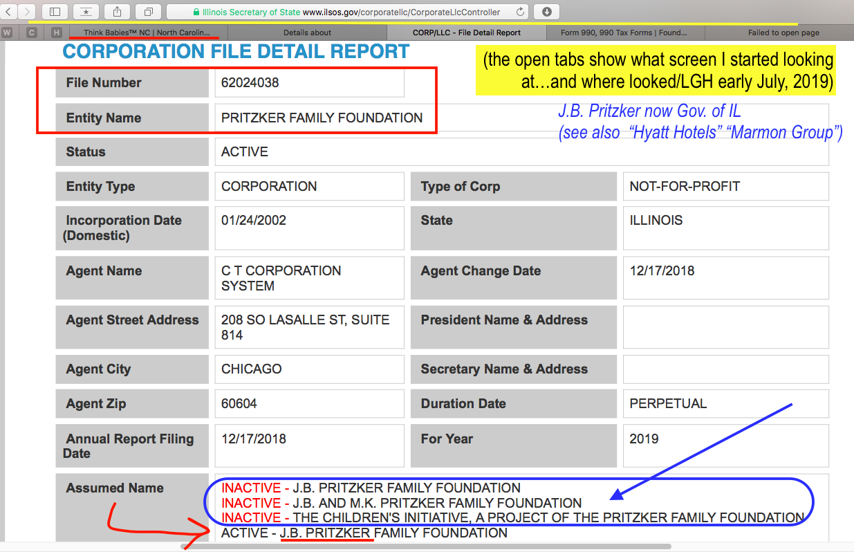
Task: Click the pinned W tab icon
Action: [x=7, y=33]
